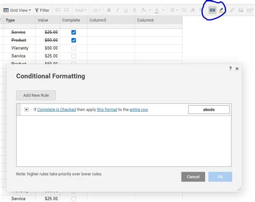This screenshot has height=202, width=255.
Task: Click the outdent icon in toolbar
Action: (58, 10)
